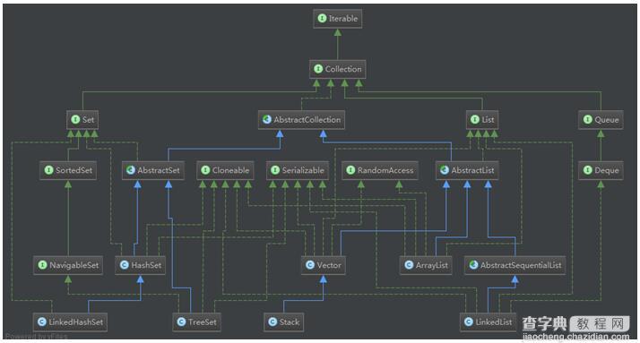640x343 pixels.
Task: Click the Iterable interface icon
Action: pyautogui.click(x=322, y=18)
